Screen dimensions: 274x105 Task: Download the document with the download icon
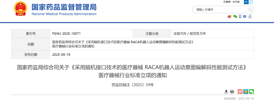coord(226,91)
